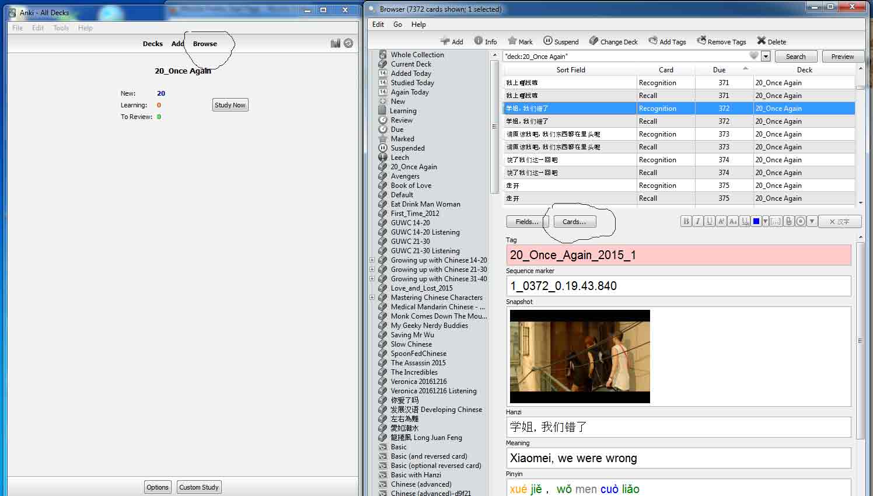Expand the Growing up with Chinese 14-20 deck

click(x=372, y=260)
